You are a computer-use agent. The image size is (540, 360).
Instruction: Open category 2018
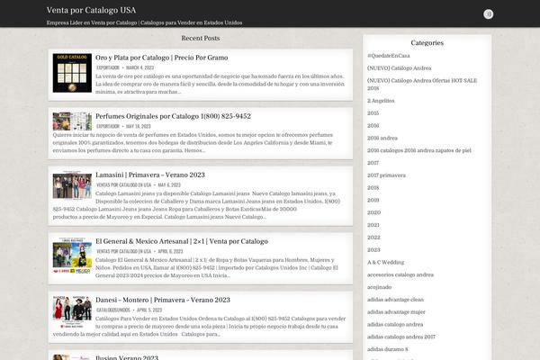[373, 187]
